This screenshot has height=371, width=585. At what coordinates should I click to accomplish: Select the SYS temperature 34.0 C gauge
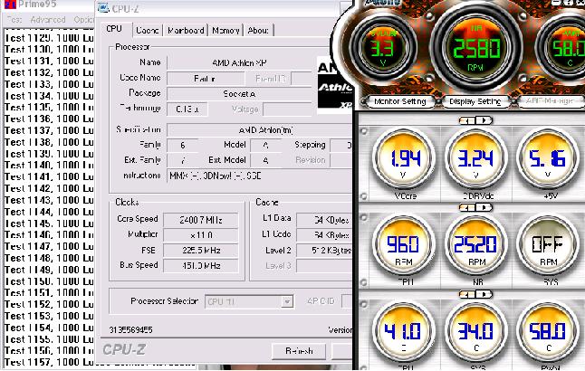click(x=476, y=333)
